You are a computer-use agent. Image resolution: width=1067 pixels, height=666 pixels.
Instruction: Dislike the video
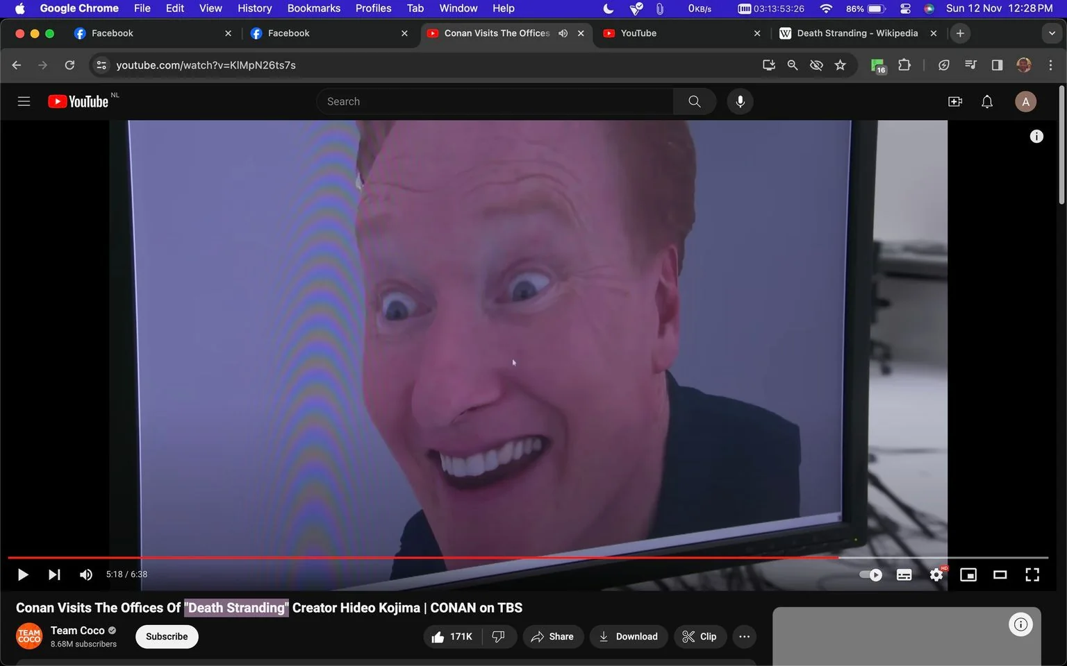498,637
